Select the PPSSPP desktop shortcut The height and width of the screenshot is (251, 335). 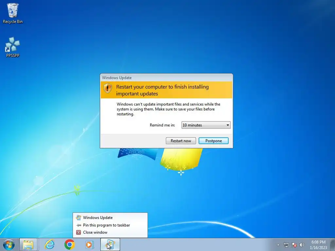click(x=13, y=47)
